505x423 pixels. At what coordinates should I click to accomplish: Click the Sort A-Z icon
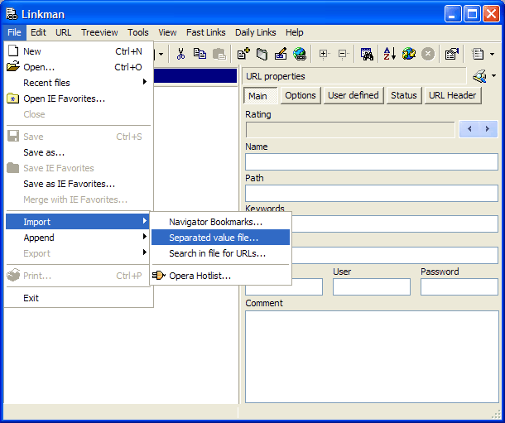point(389,54)
